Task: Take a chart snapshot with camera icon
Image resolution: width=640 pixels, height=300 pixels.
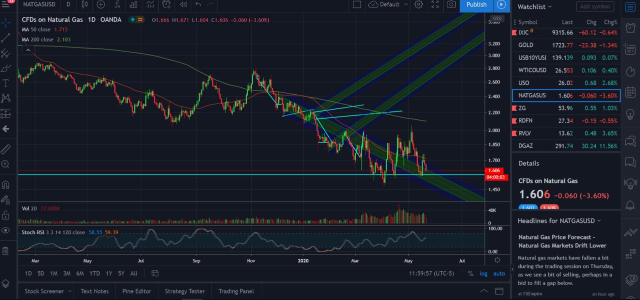Action: tap(451, 4)
